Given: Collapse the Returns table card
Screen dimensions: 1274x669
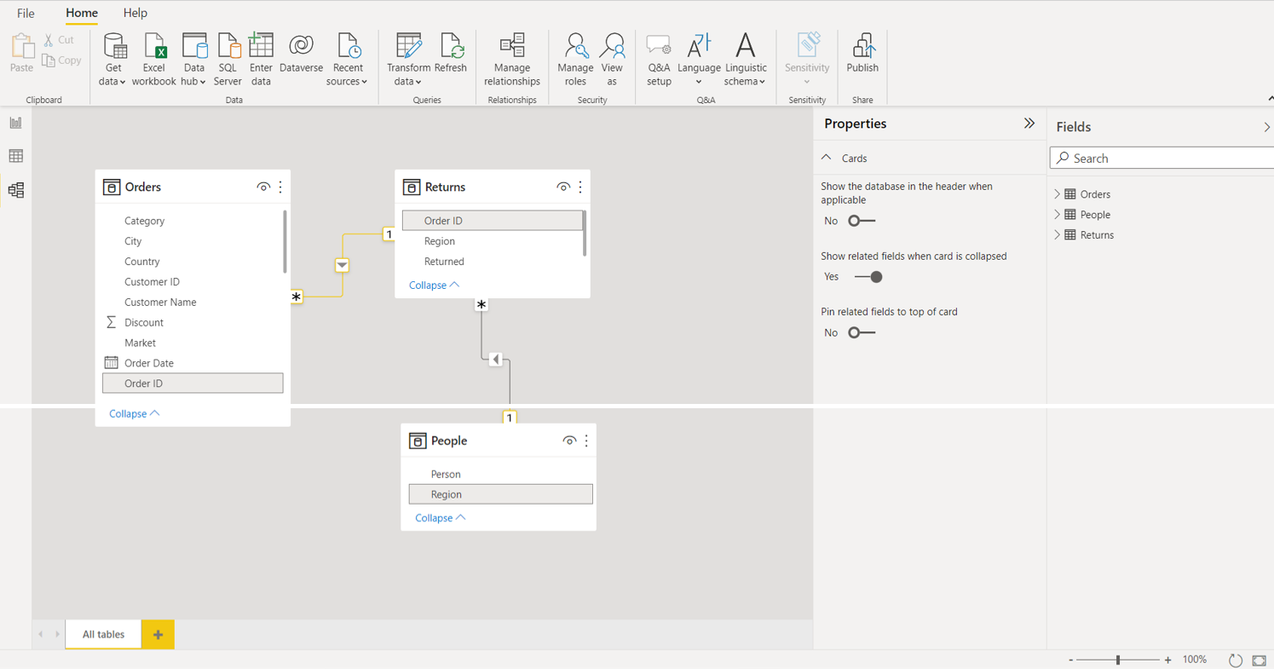Looking at the screenshot, I should tap(435, 285).
